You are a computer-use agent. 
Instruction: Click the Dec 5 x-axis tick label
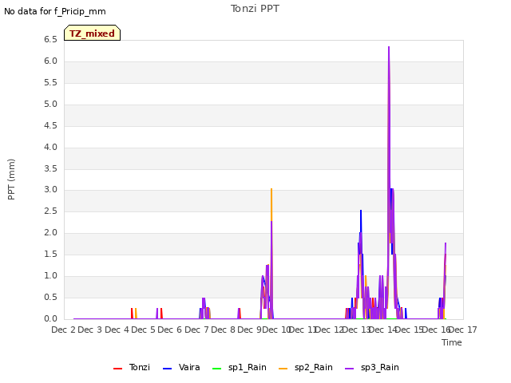click(x=143, y=330)
